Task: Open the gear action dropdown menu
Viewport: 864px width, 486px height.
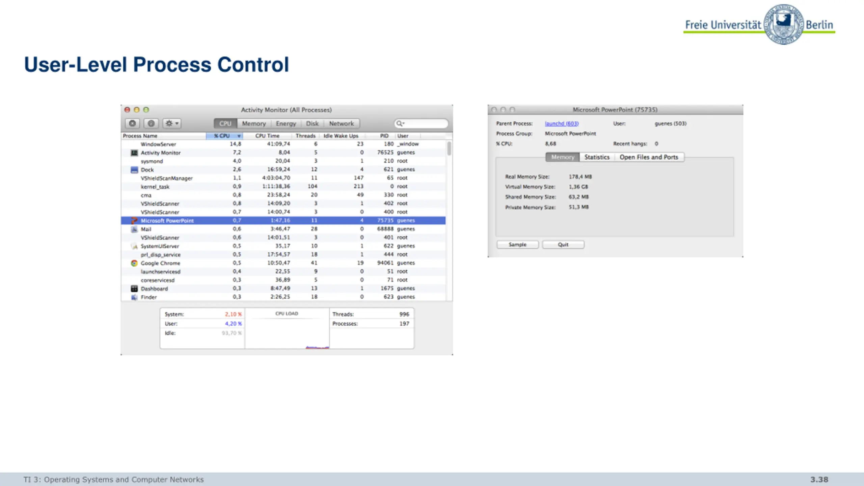Action: pos(172,124)
